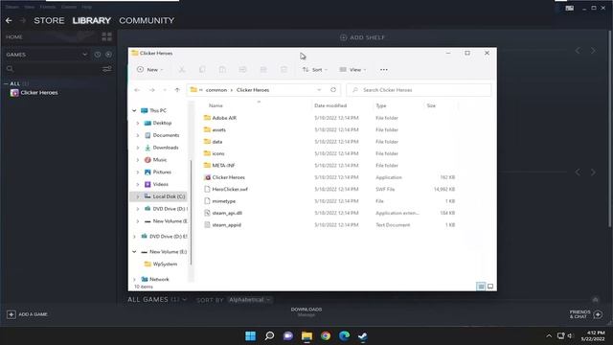The image size is (613, 345).
Task: Expand the GAMES filter dropdown in Steam
Action: tap(85, 55)
